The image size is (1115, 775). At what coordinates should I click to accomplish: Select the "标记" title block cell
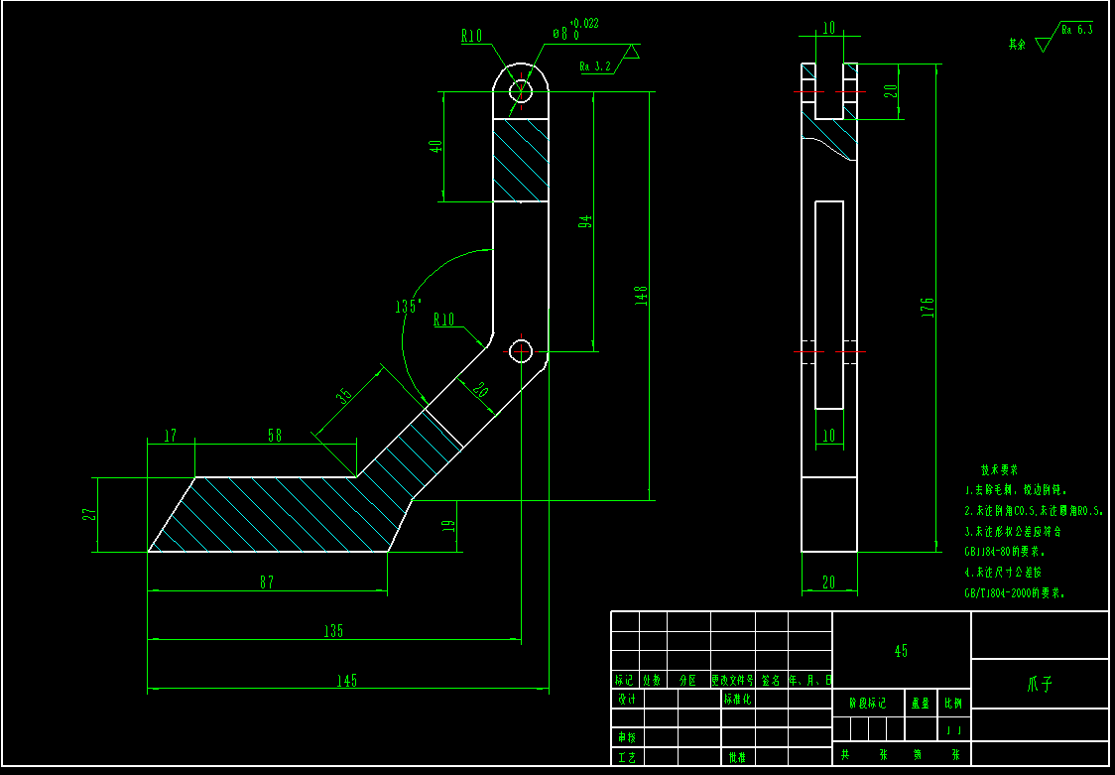[624, 680]
